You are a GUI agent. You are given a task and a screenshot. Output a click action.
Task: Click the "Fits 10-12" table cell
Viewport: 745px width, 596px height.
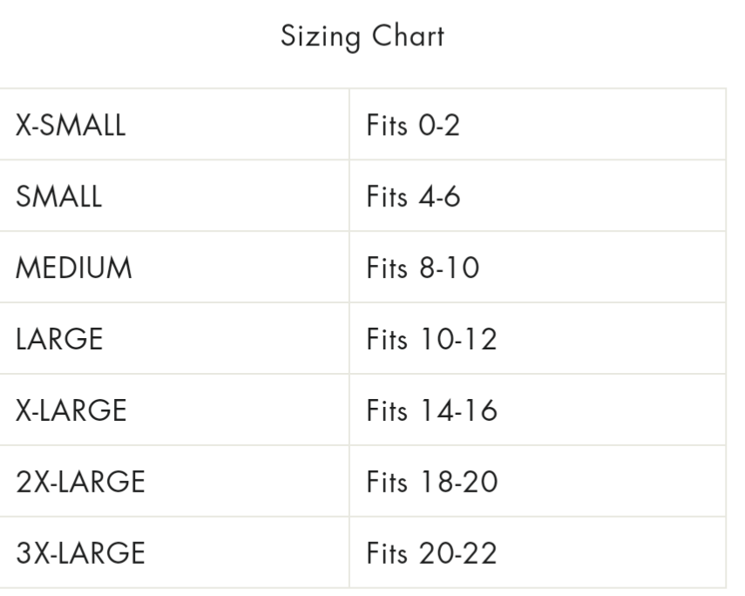click(432, 340)
